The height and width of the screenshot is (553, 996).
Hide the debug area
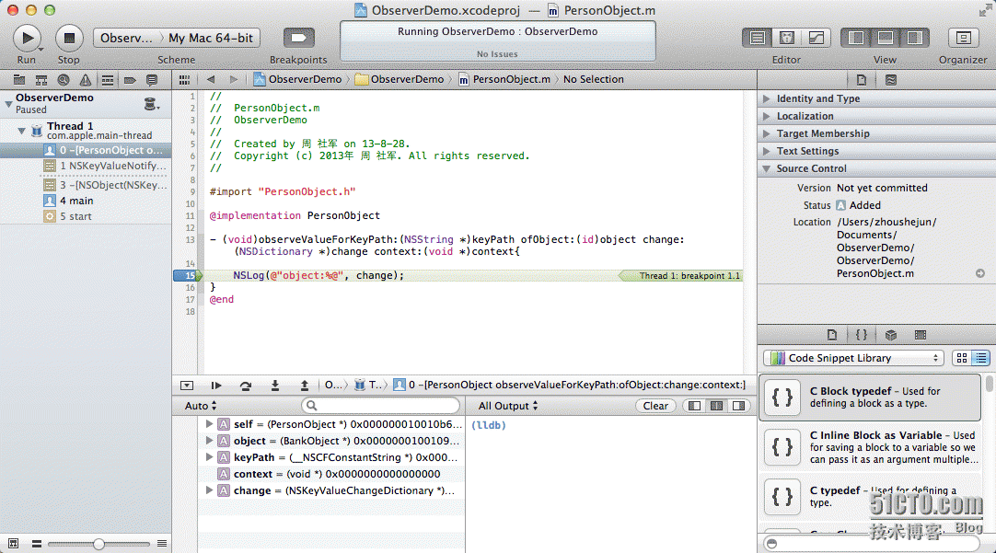coord(187,386)
